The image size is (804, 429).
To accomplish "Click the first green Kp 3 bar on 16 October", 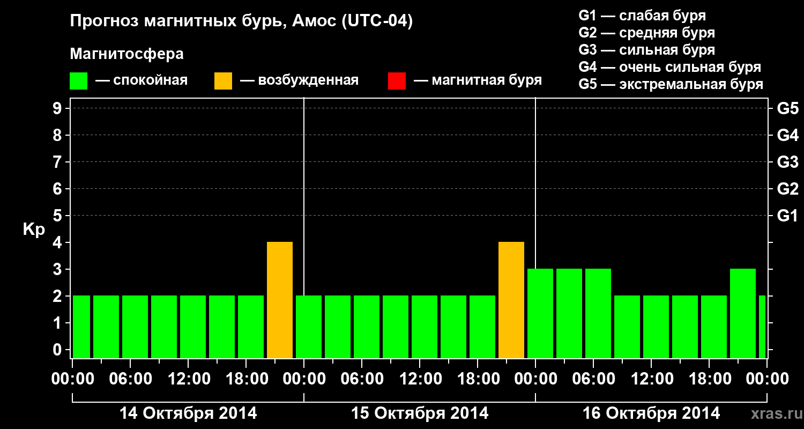I will click(540, 314).
